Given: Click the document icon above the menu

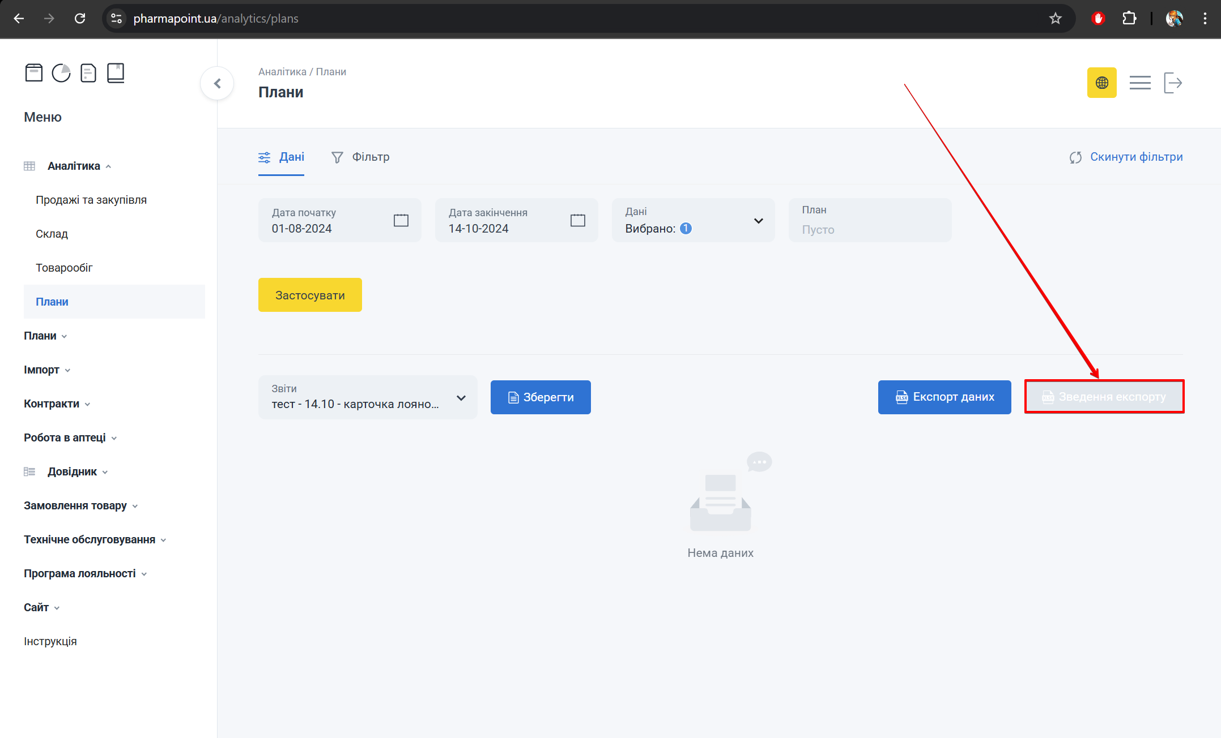Looking at the screenshot, I should coord(88,73).
